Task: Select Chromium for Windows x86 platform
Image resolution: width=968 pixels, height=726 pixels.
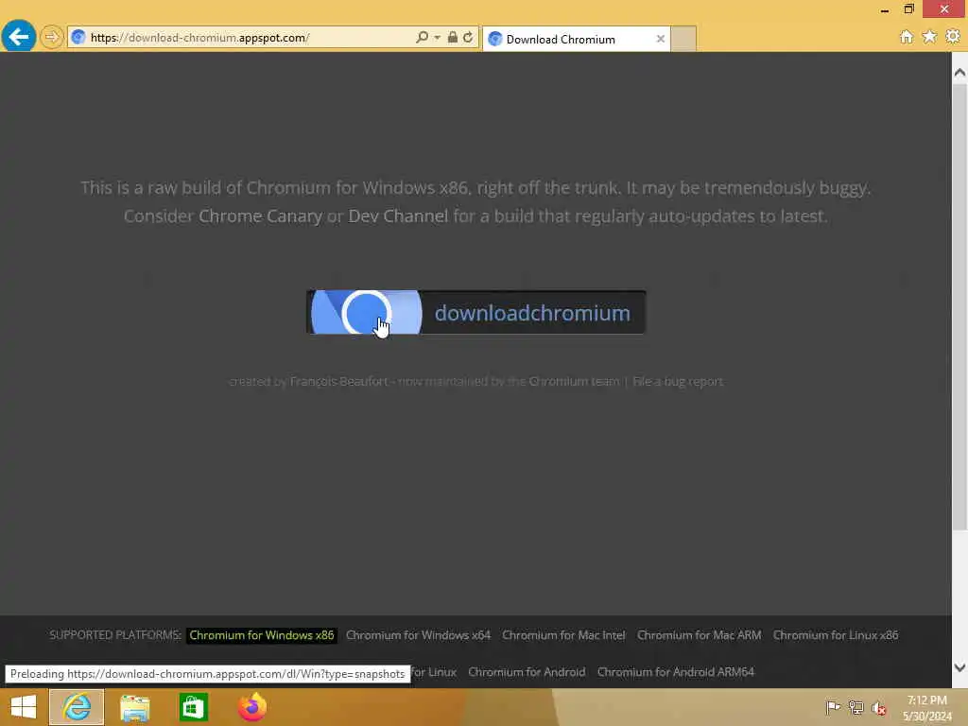Action: [262, 635]
